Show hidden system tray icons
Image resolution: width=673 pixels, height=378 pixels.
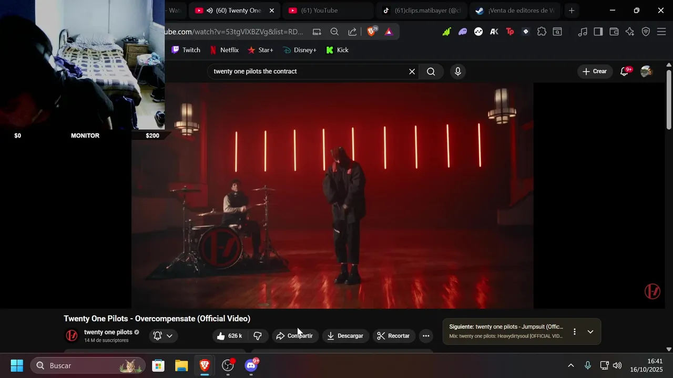click(x=571, y=365)
